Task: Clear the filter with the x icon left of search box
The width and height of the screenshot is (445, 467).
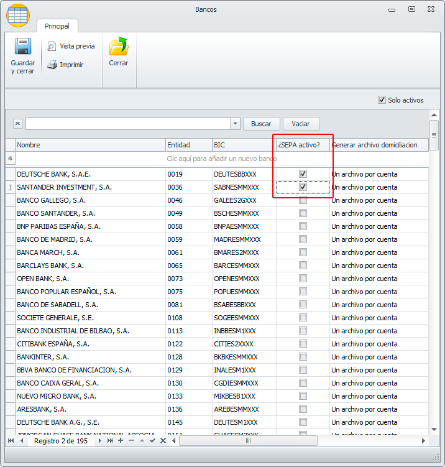Action: pyautogui.click(x=17, y=124)
